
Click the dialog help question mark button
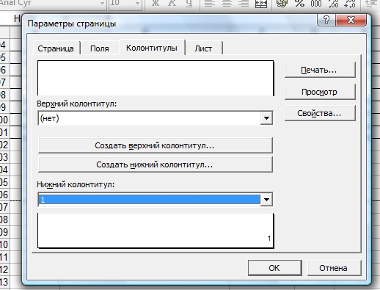[326, 20]
